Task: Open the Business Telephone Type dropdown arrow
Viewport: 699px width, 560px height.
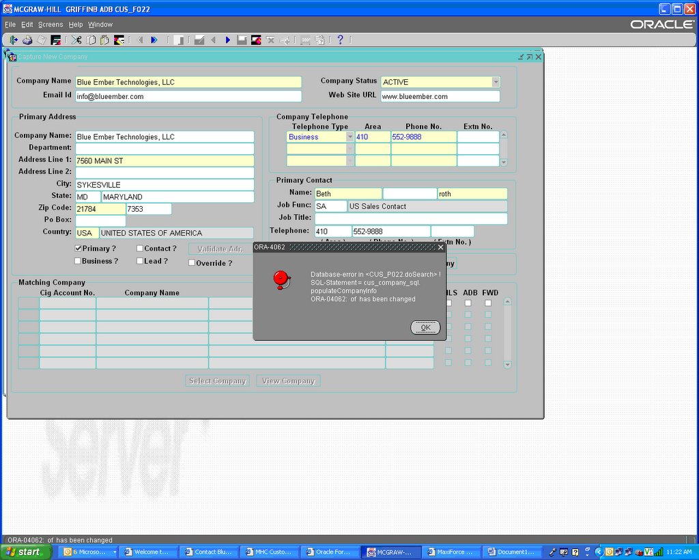Action: pyautogui.click(x=350, y=137)
